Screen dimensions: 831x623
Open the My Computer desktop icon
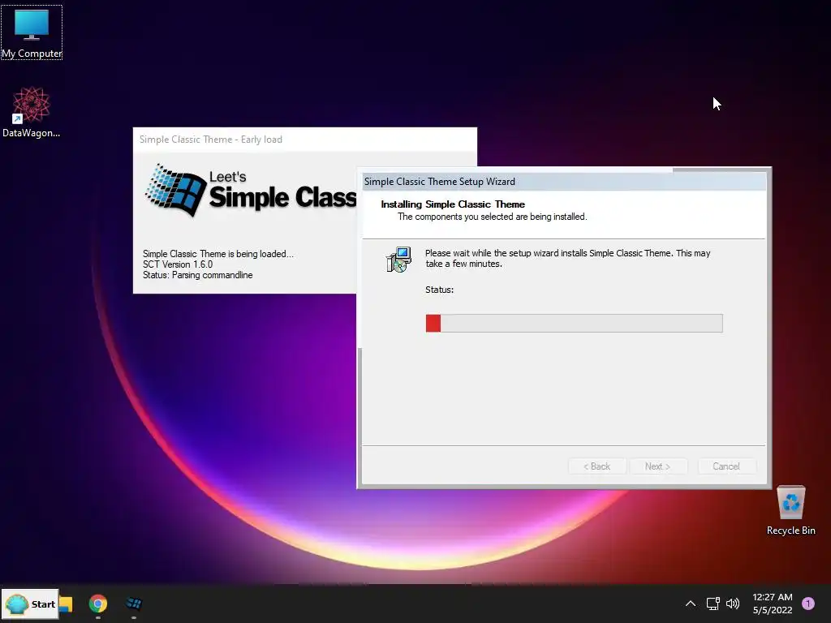tap(32, 32)
